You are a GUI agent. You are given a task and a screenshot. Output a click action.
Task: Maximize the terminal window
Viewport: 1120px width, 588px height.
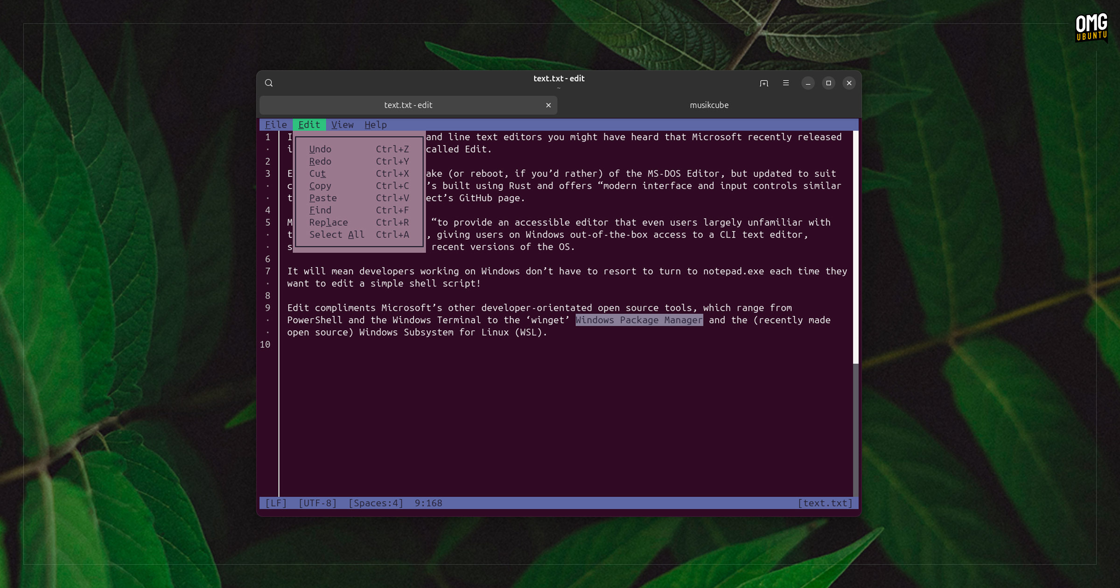tap(828, 83)
